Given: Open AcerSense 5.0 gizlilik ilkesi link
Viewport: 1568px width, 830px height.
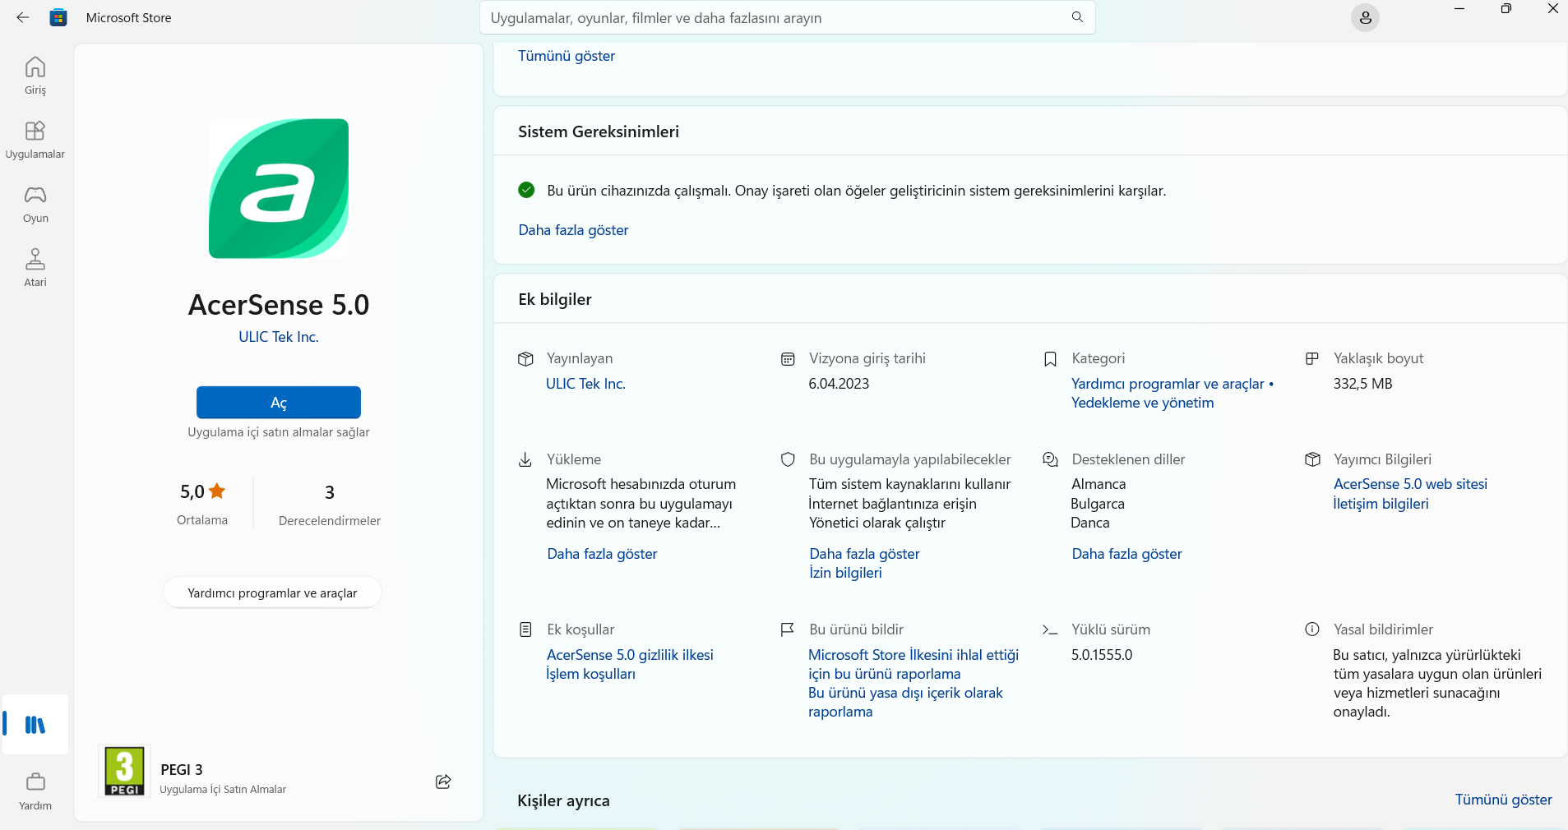Looking at the screenshot, I should tap(630, 655).
